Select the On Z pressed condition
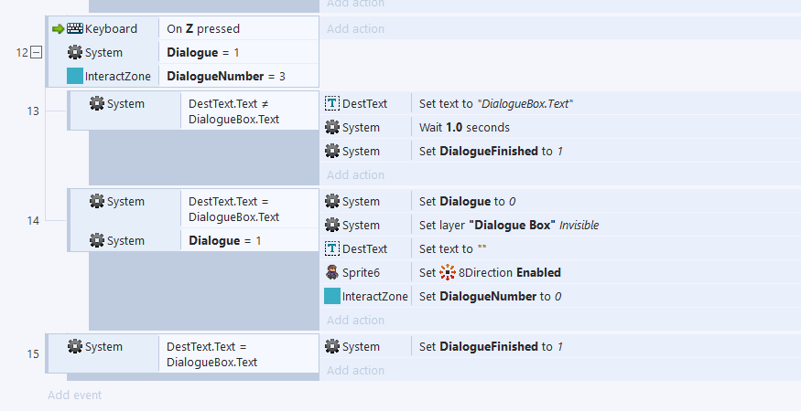Screen dimensions: 801x411 239,28
